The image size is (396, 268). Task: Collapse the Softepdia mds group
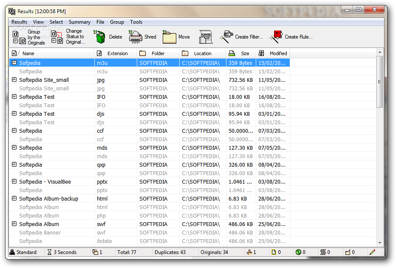pos(14,148)
